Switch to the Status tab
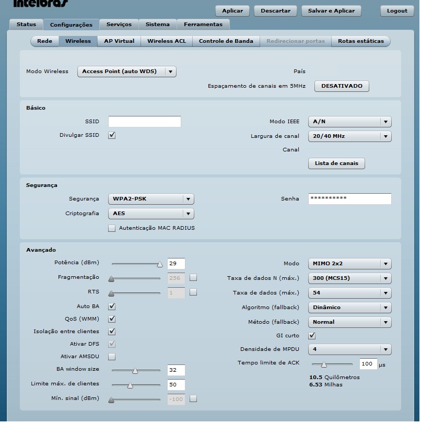The height and width of the screenshot is (424, 421). 26,25
